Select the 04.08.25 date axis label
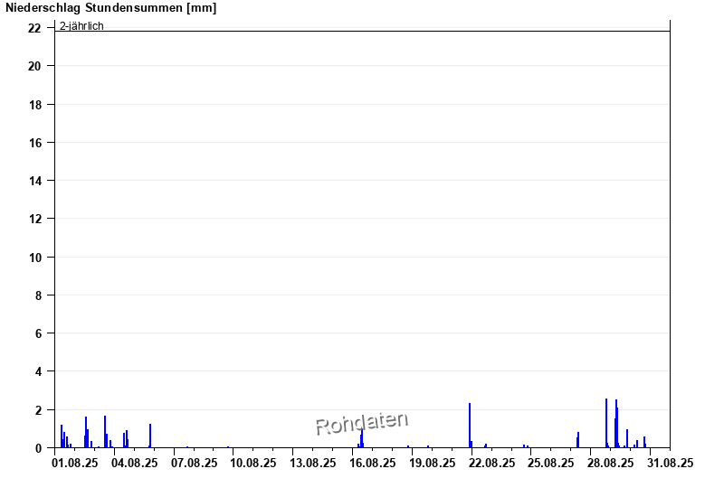The width and height of the screenshot is (724, 497). coord(135,463)
